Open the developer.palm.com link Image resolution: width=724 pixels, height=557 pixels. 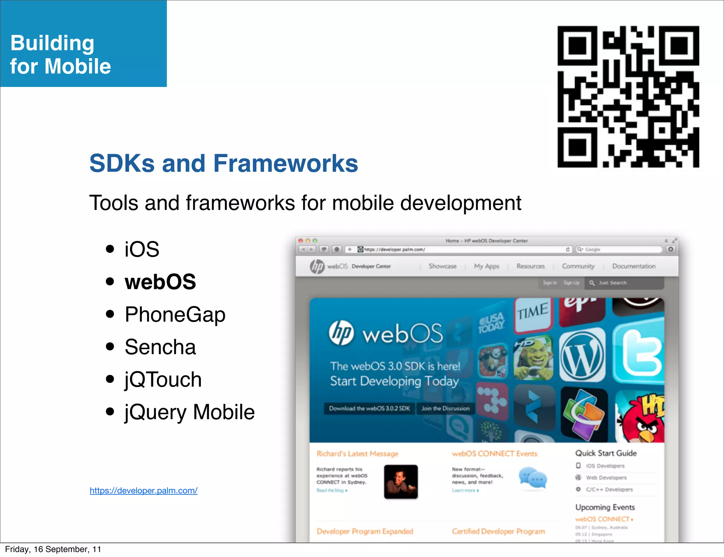click(144, 491)
